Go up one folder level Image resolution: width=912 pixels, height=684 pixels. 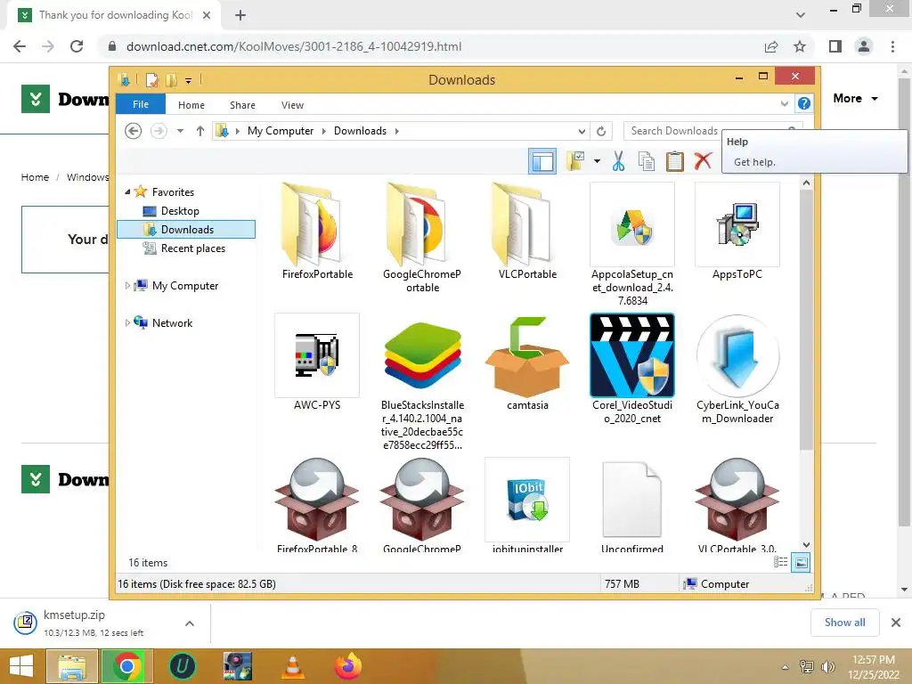click(200, 131)
